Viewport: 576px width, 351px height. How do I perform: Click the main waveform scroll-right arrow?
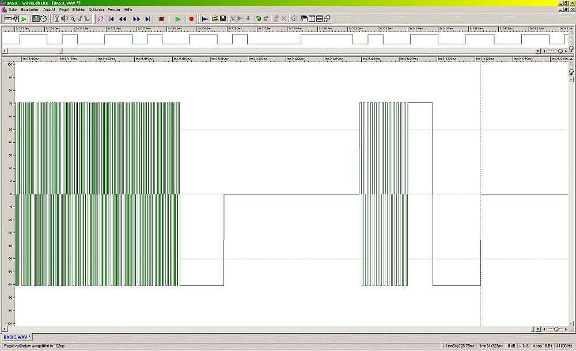click(538, 329)
